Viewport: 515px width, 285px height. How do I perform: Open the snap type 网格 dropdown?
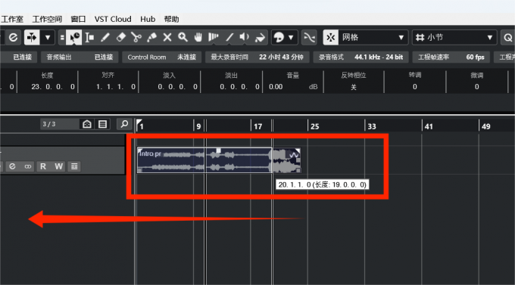[x=373, y=37]
